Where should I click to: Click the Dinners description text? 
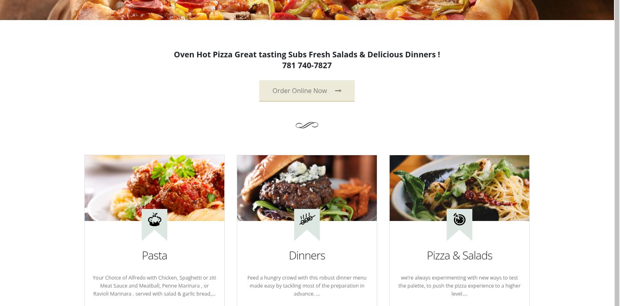[307, 286]
